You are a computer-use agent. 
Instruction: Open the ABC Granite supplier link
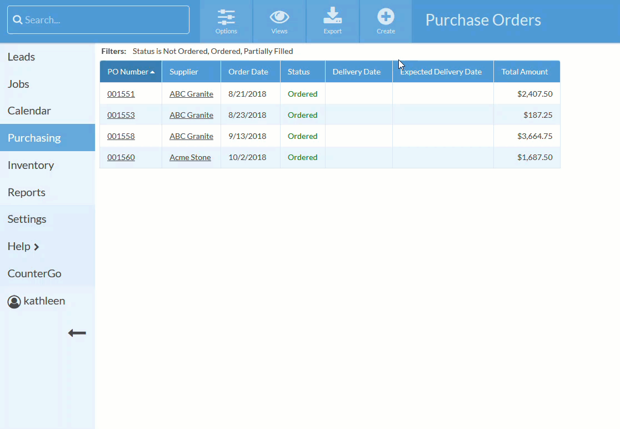click(x=191, y=94)
